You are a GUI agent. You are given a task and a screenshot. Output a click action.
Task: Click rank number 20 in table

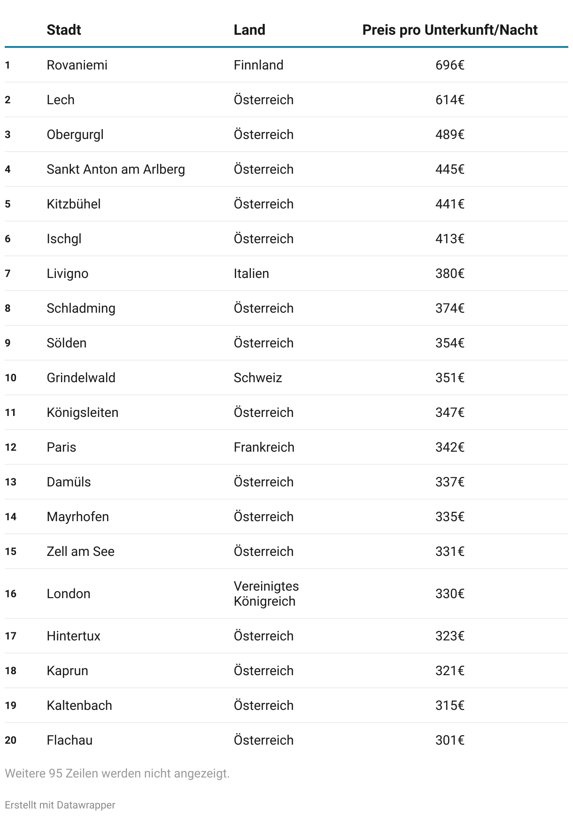(x=11, y=740)
